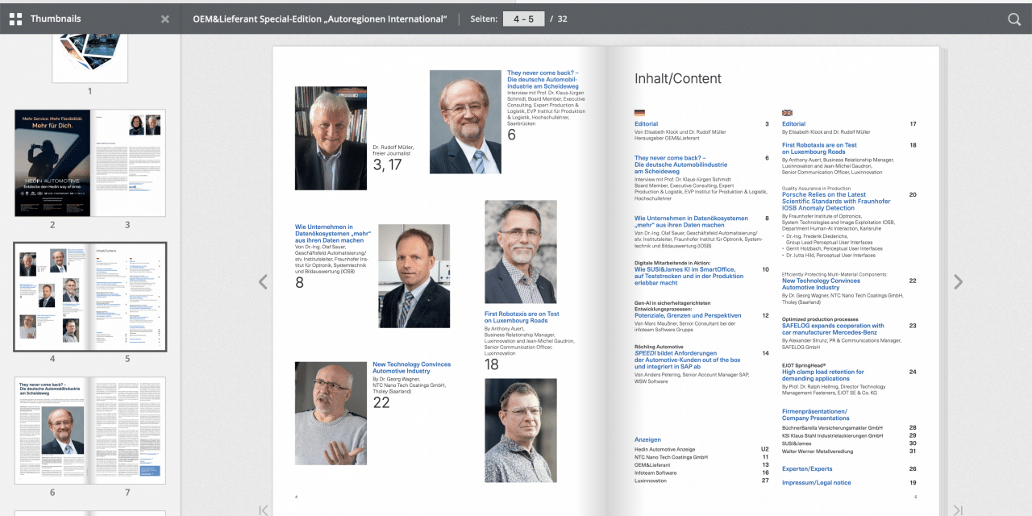Jump to first page using bottom-left double chevron
The width and height of the screenshot is (1032, 516).
point(264,510)
